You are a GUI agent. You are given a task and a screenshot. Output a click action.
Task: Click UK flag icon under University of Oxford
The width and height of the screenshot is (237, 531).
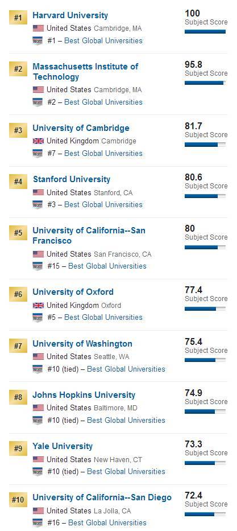click(38, 306)
